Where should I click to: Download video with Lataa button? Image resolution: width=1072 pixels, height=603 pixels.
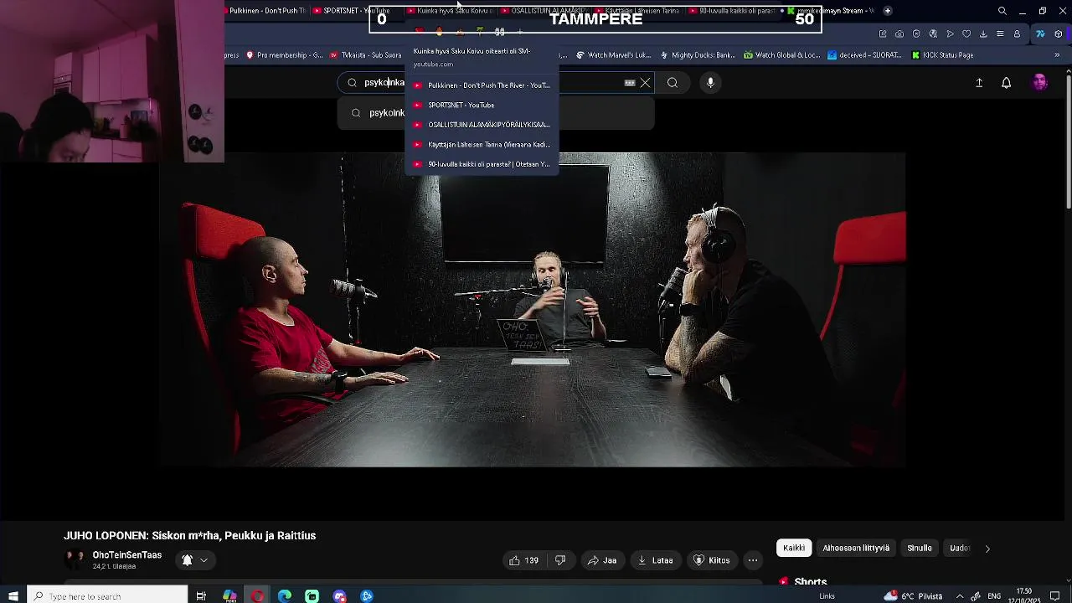click(x=654, y=560)
